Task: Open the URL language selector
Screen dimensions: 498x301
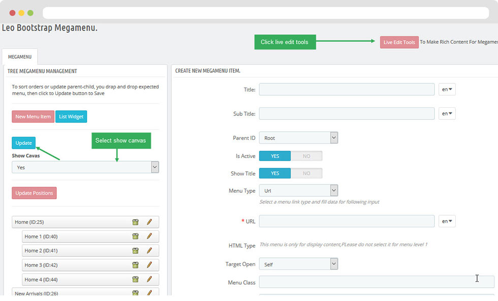Action: (x=447, y=221)
